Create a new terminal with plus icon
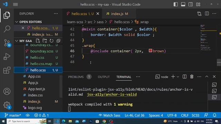Viewport: 221px width, 124px height. click(173, 76)
